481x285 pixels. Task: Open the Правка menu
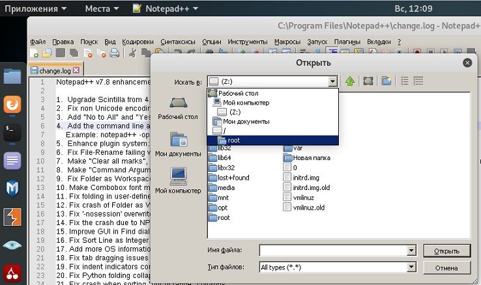[x=63, y=42]
